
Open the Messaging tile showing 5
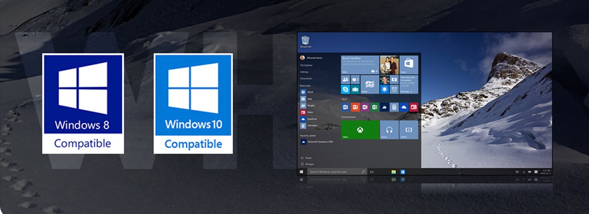tap(355, 79)
